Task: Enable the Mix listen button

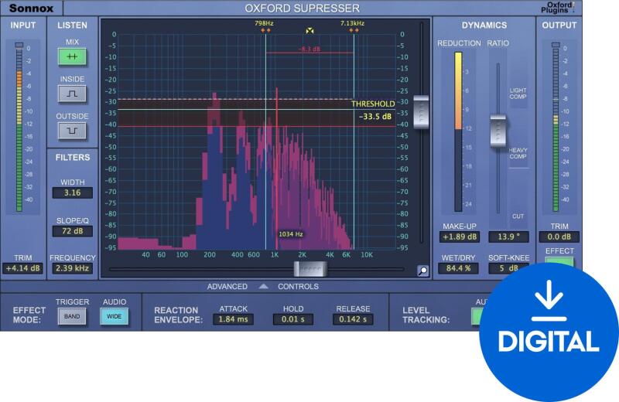Action: point(73,56)
